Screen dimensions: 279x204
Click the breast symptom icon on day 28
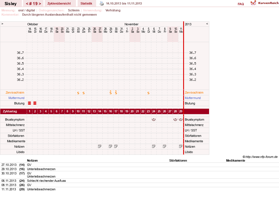pos(175,119)
